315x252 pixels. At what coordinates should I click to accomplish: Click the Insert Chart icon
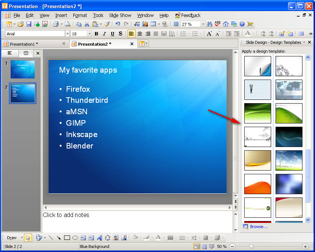pos(145,24)
